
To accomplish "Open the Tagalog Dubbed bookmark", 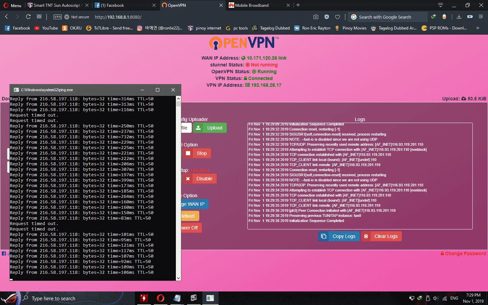I will [x=271, y=28].
